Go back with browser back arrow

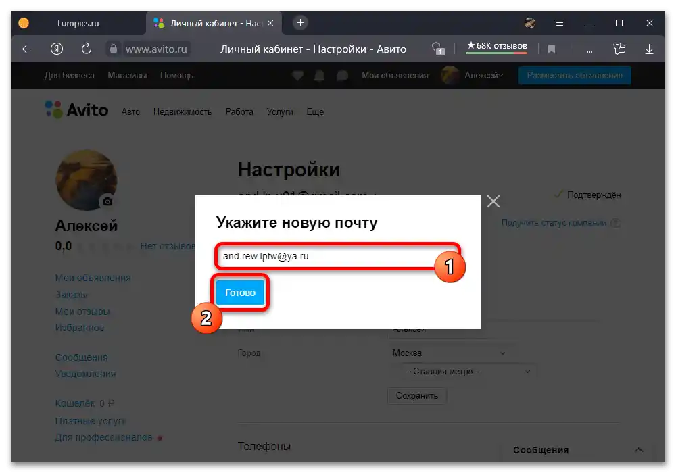(27, 49)
